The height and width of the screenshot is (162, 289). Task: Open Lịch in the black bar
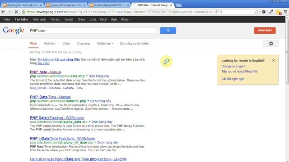tap(93, 19)
